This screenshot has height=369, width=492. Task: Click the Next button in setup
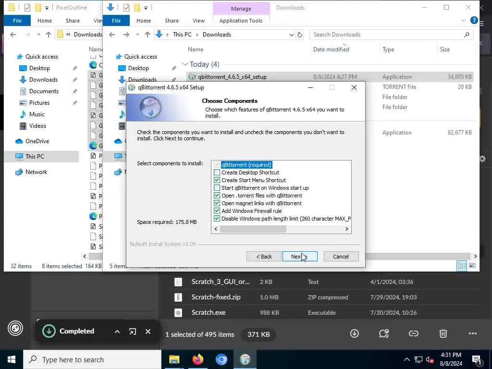click(300, 257)
